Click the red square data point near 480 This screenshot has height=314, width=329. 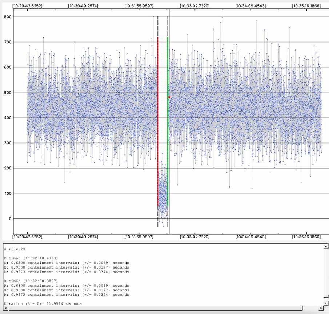click(x=169, y=97)
